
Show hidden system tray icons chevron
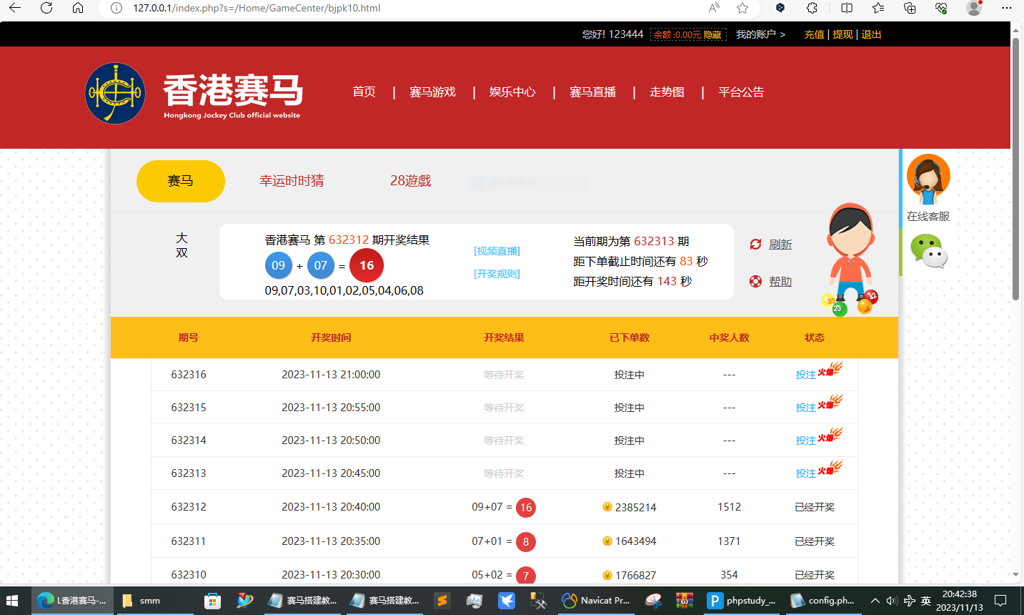coord(875,601)
